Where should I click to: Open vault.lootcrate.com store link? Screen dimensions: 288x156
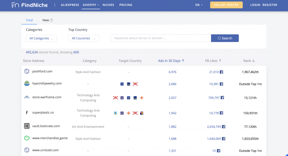(46, 126)
